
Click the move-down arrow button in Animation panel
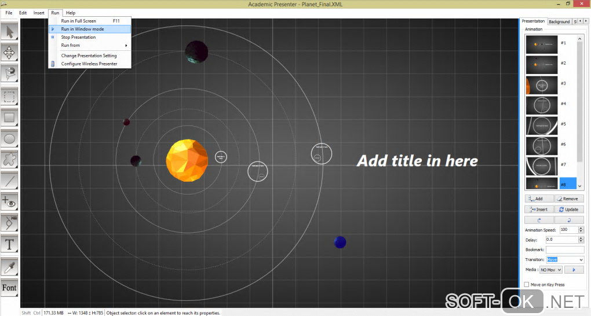[x=569, y=220]
